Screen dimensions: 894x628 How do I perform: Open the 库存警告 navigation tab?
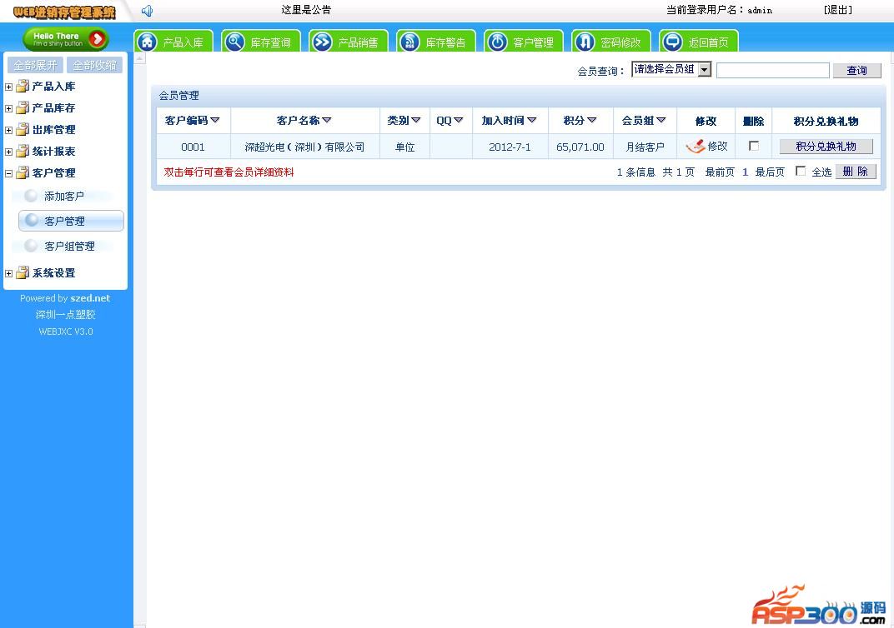[436, 42]
